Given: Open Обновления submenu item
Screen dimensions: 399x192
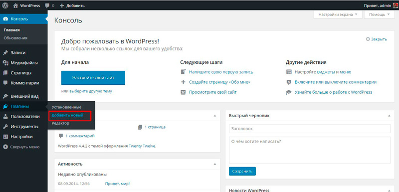Looking at the screenshot, I should [15, 38].
